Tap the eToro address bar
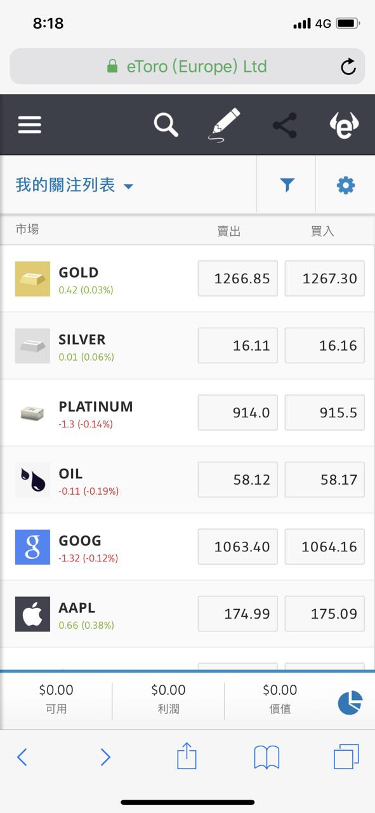The image size is (375, 813). (x=187, y=67)
